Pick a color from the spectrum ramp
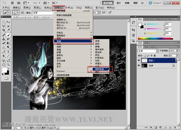The height and width of the screenshot is (130, 181). (x=155, y=39)
